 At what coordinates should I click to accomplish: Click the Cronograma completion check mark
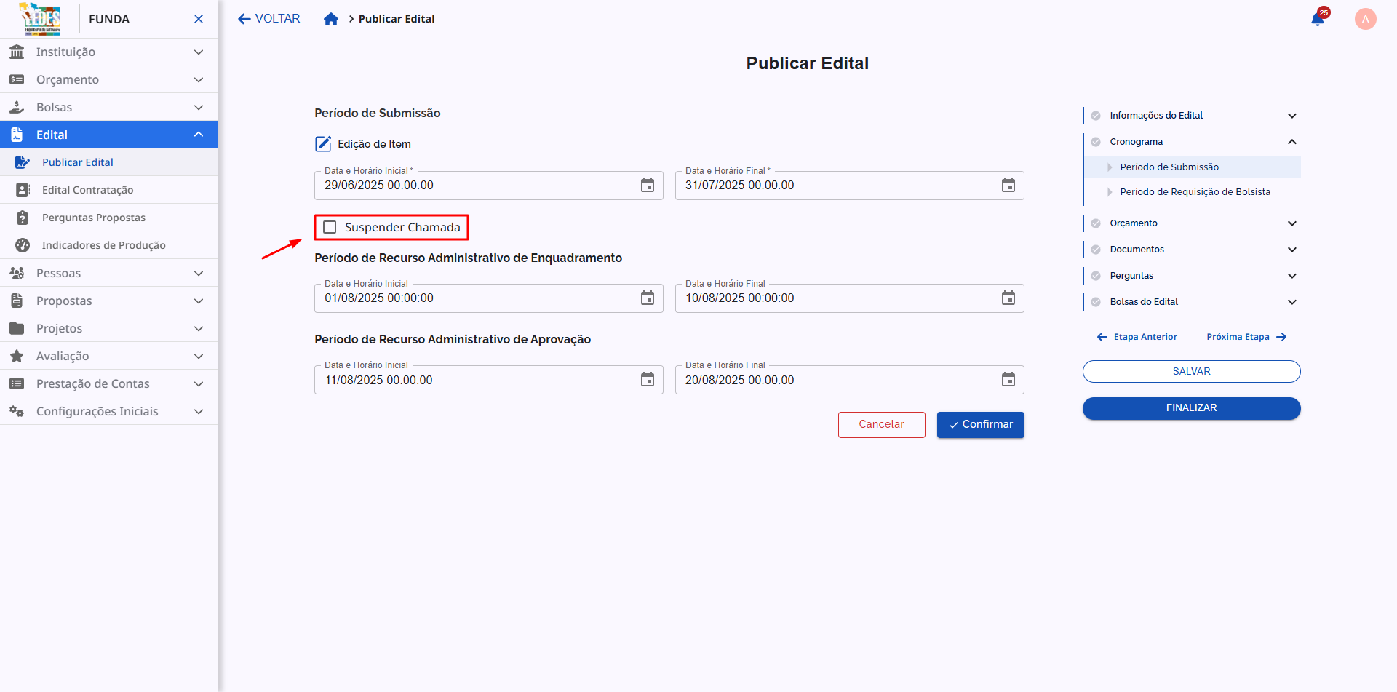point(1096,141)
